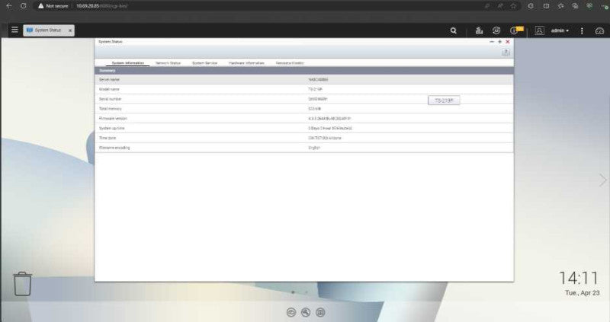Open the wrench utility icon in dock
Image resolution: width=610 pixels, height=322 pixels.
tap(306, 312)
